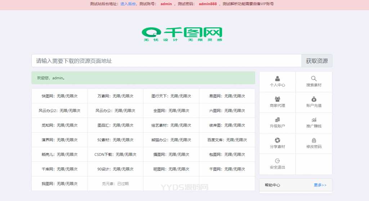This screenshot has height=201, width=369.
Task: Select the 千库网 cell
Action: (x=59, y=169)
